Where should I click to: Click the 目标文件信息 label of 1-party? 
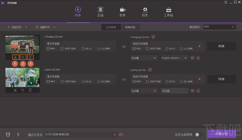point(140,76)
